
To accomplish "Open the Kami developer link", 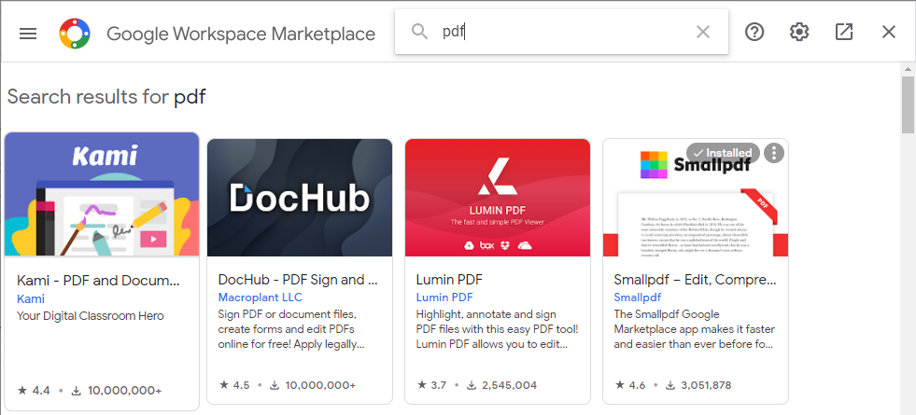I will pyautogui.click(x=31, y=298).
